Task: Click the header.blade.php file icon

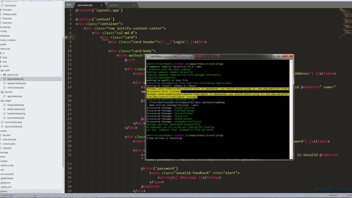Action: [x=4, y=114]
